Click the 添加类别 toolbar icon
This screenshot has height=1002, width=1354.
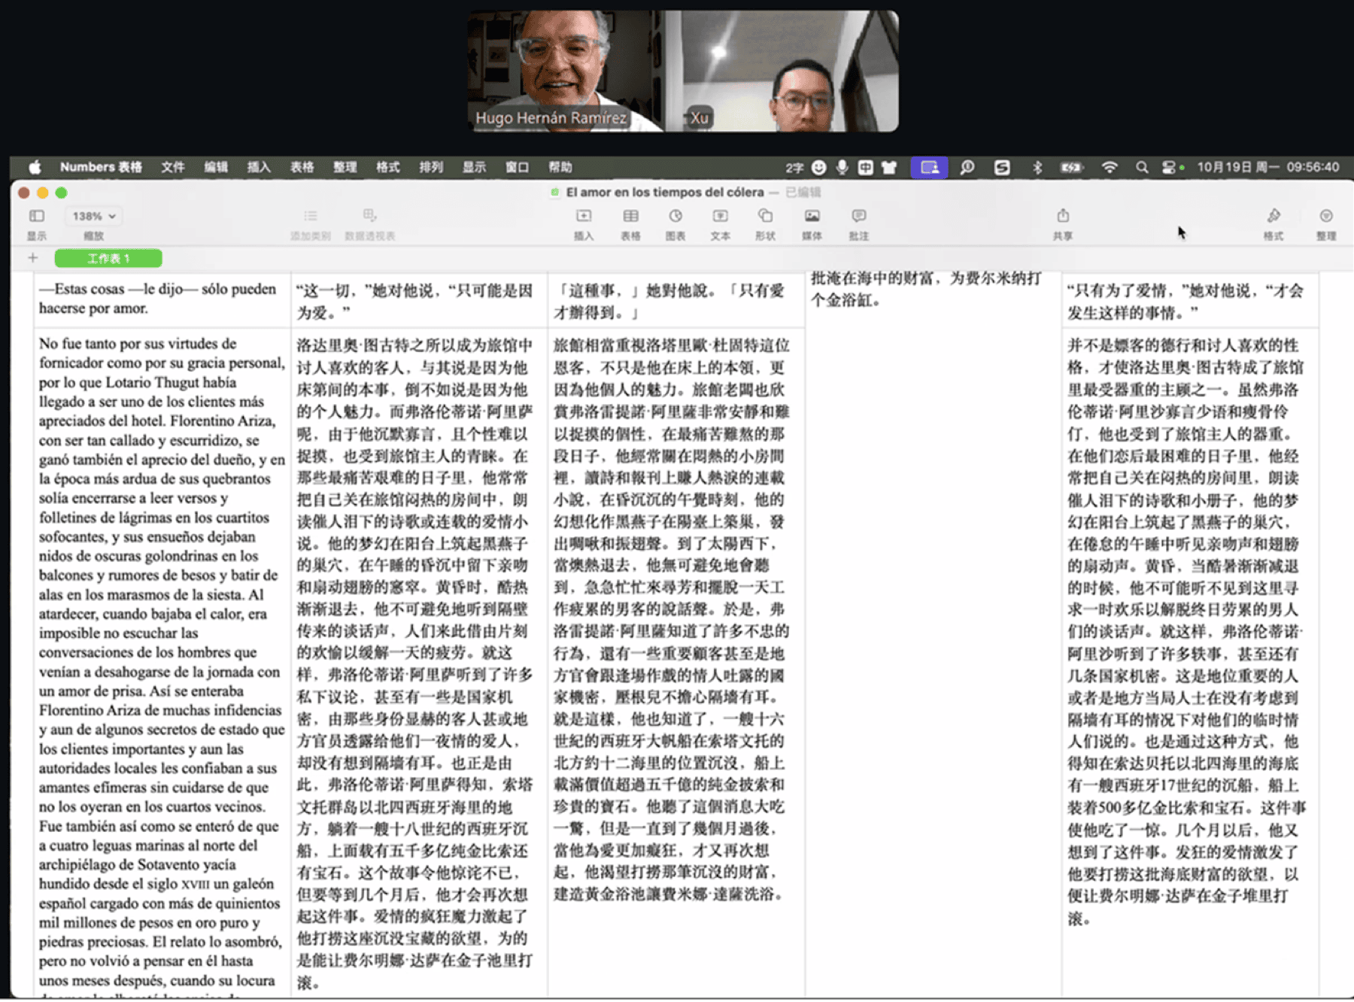pos(310,217)
